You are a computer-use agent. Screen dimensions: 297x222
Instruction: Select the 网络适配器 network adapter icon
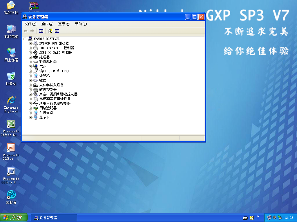36,108
